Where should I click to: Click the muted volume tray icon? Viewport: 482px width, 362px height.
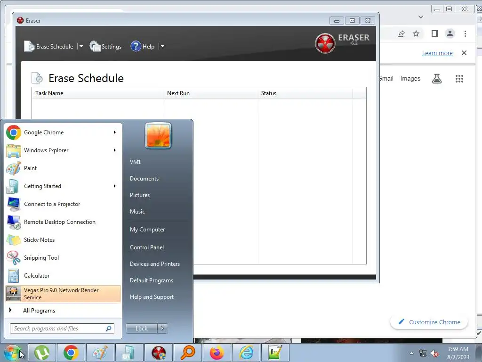[434, 354]
